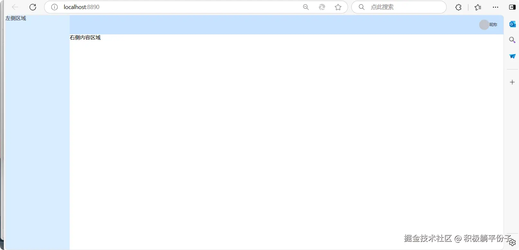Viewport: 519px width, 250px height.
Task: Click the plus icon to customize sidebar
Action: (x=512, y=82)
